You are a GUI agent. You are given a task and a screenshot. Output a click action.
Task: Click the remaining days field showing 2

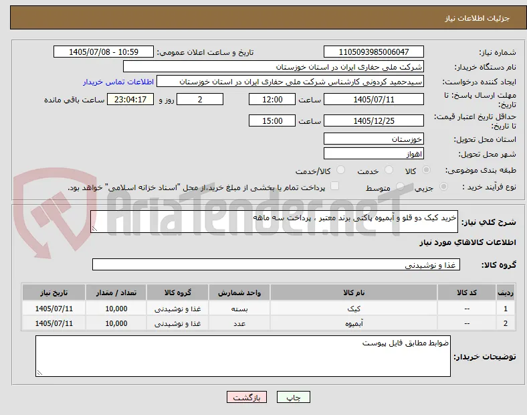point(200,99)
